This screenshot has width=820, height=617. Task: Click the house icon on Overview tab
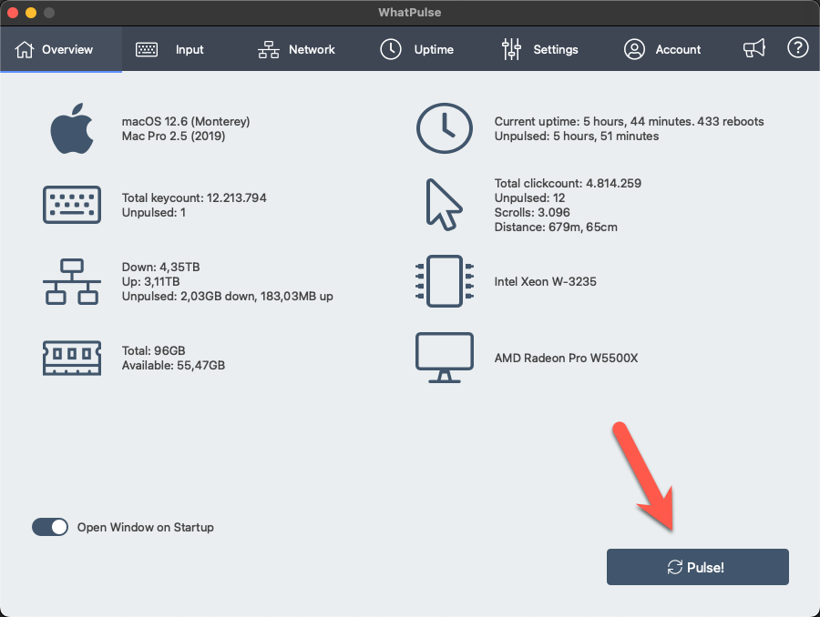(25, 49)
